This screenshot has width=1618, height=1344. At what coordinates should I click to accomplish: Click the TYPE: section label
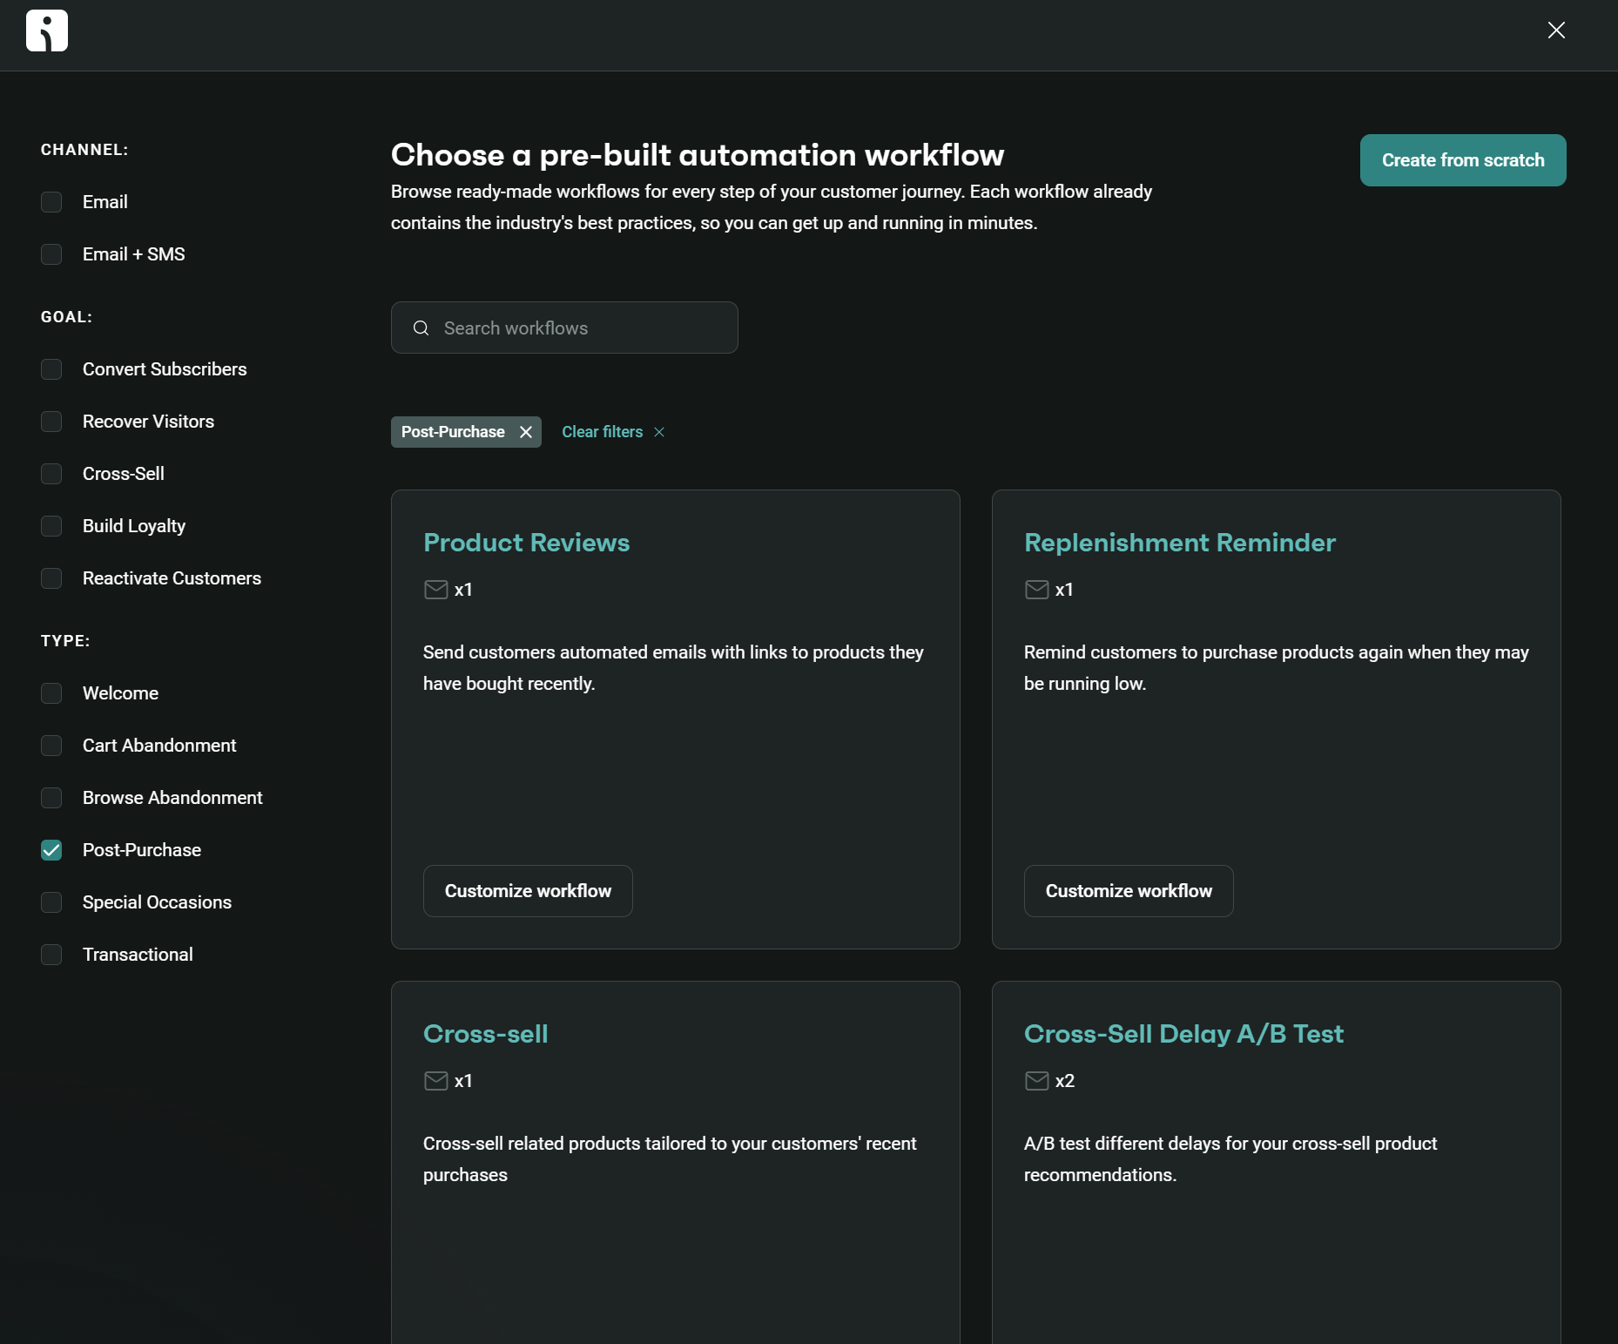tap(65, 641)
